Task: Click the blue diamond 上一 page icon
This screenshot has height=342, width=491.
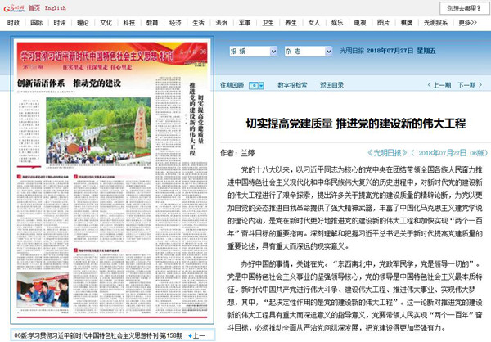Action: [191, 335]
